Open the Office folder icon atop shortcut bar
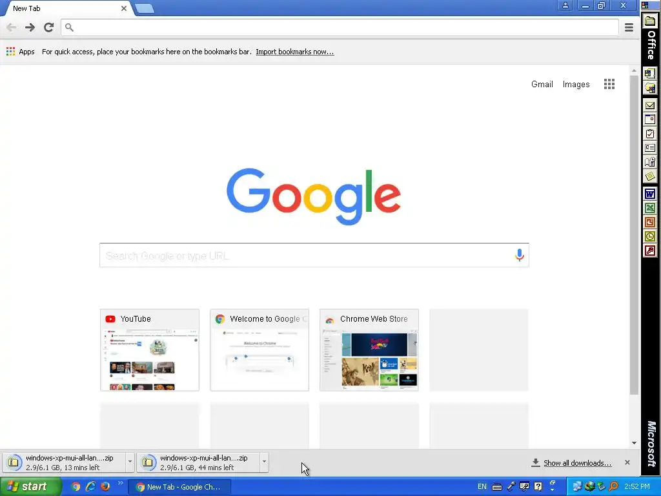The image size is (661, 496). [650, 21]
